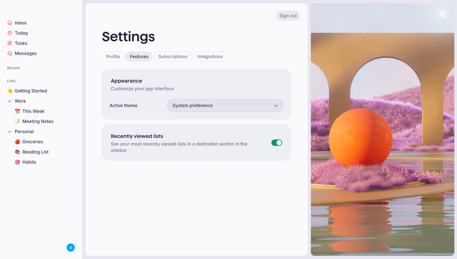Click the orange sphere artwork image
This screenshot has height=259, width=457.
click(383, 129)
